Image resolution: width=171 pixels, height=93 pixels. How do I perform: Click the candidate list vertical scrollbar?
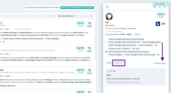(x=95, y=41)
